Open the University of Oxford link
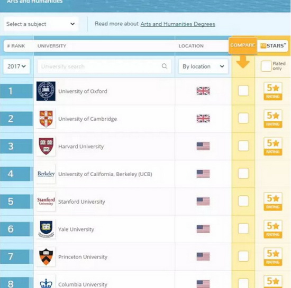 83,91
